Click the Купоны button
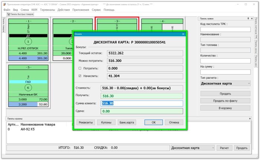This screenshot has height=160, width=260. point(106,123)
